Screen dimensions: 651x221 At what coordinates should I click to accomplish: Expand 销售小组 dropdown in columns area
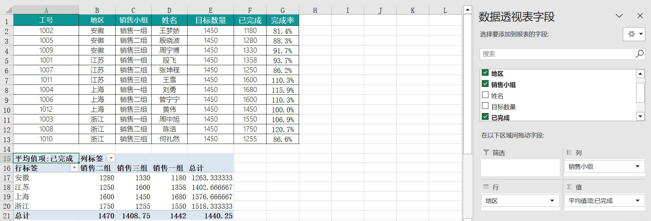pyautogui.click(x=637, y=167)
